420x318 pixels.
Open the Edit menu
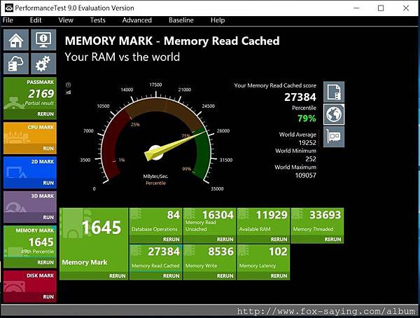[36, 20]
